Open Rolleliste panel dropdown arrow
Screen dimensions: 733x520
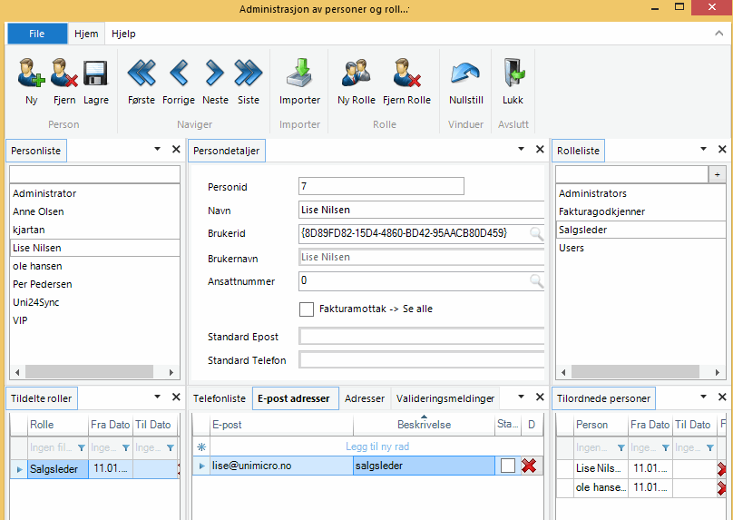702,150
